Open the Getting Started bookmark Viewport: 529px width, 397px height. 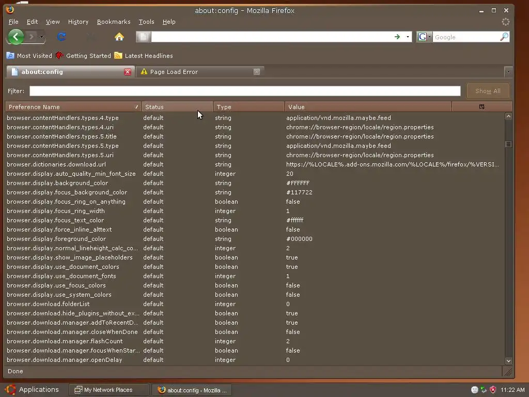point(83,56)
